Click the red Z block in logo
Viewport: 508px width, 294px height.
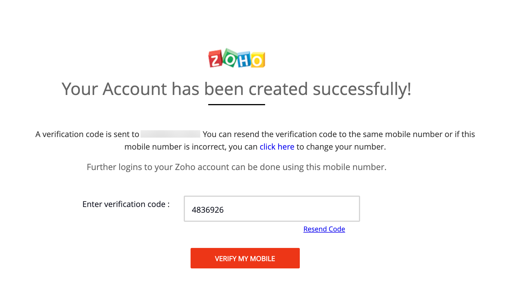point(215,59)
